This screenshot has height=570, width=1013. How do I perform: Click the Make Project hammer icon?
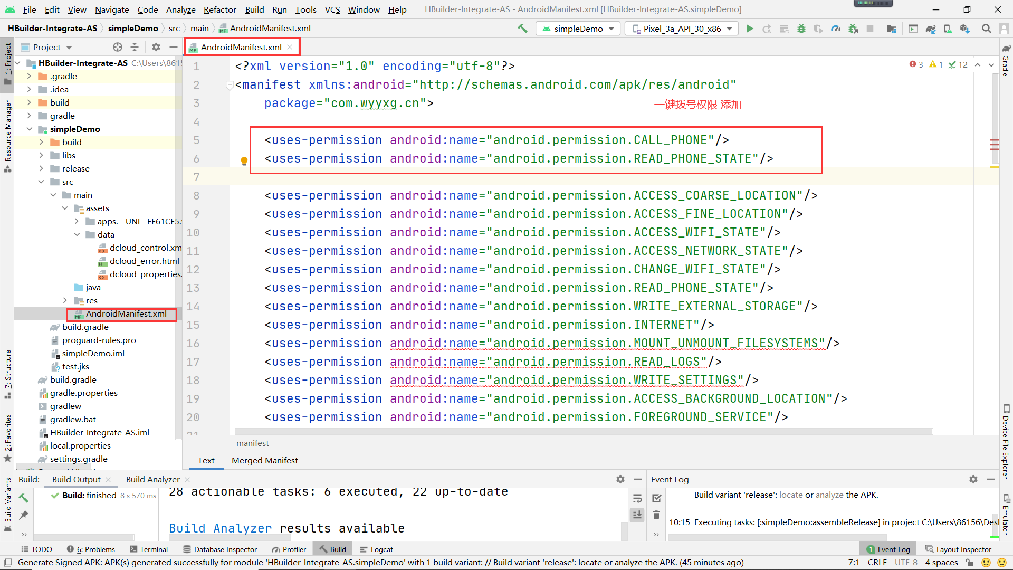tap(522, 28)
